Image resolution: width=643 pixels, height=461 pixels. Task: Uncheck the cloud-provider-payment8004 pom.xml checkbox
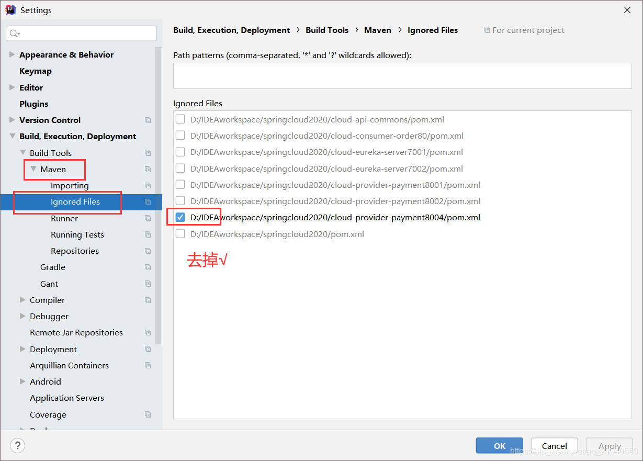[180, 217]
